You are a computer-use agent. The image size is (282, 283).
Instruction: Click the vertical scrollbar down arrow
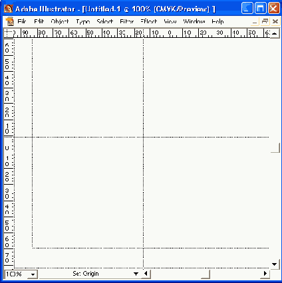coord(275,264)
